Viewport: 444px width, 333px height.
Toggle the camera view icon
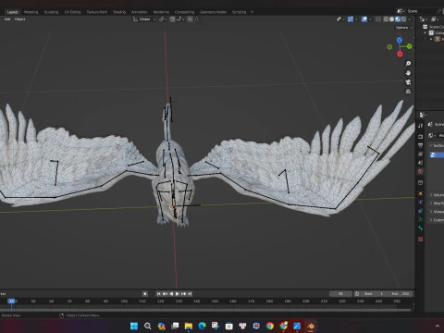point(408,82)
